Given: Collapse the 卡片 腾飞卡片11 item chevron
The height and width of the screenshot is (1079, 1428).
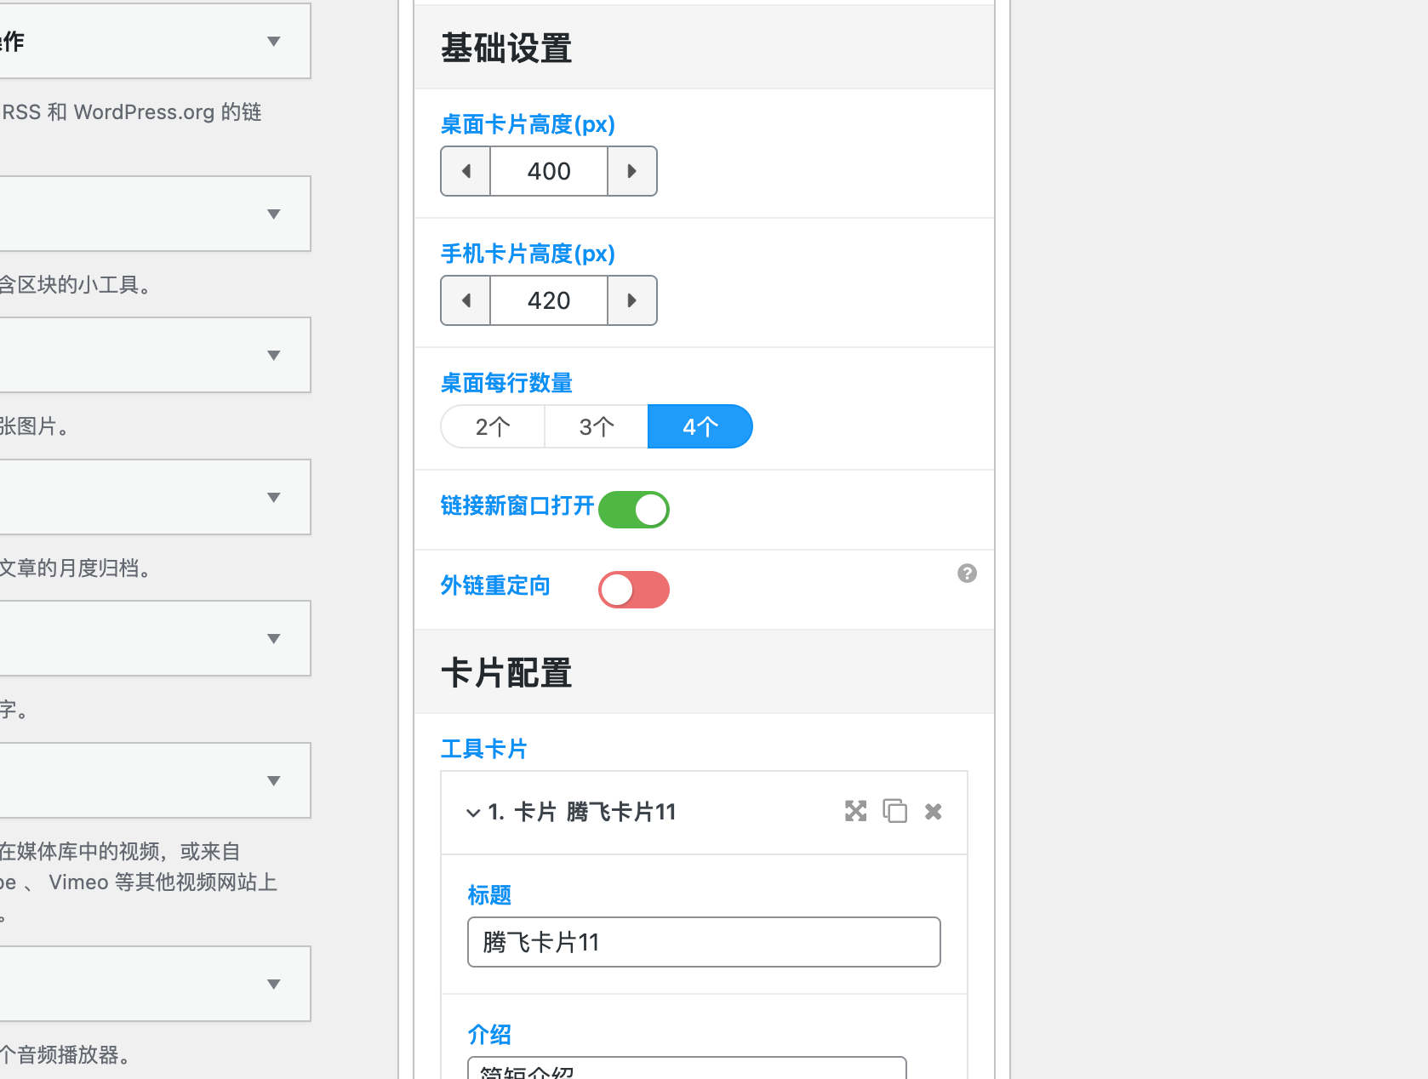Looking at the screenshot, I should 473,813.
